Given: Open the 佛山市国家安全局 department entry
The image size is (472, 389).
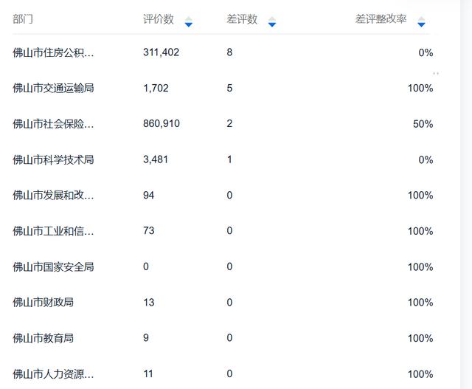Looking at the screenshot, I should point(53,266).
